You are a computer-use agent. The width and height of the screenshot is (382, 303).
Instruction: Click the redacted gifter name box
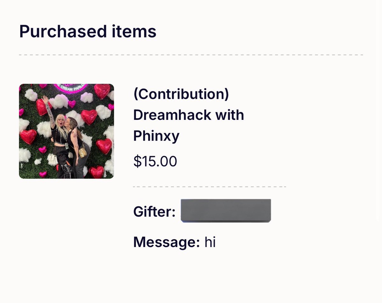coord(226,210)
